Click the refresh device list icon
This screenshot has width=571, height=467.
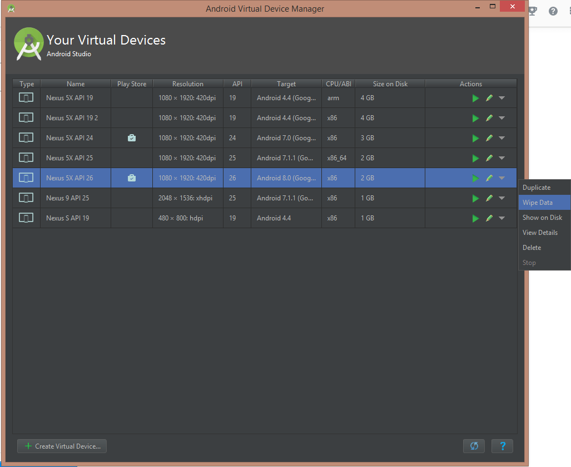[474, 446]
